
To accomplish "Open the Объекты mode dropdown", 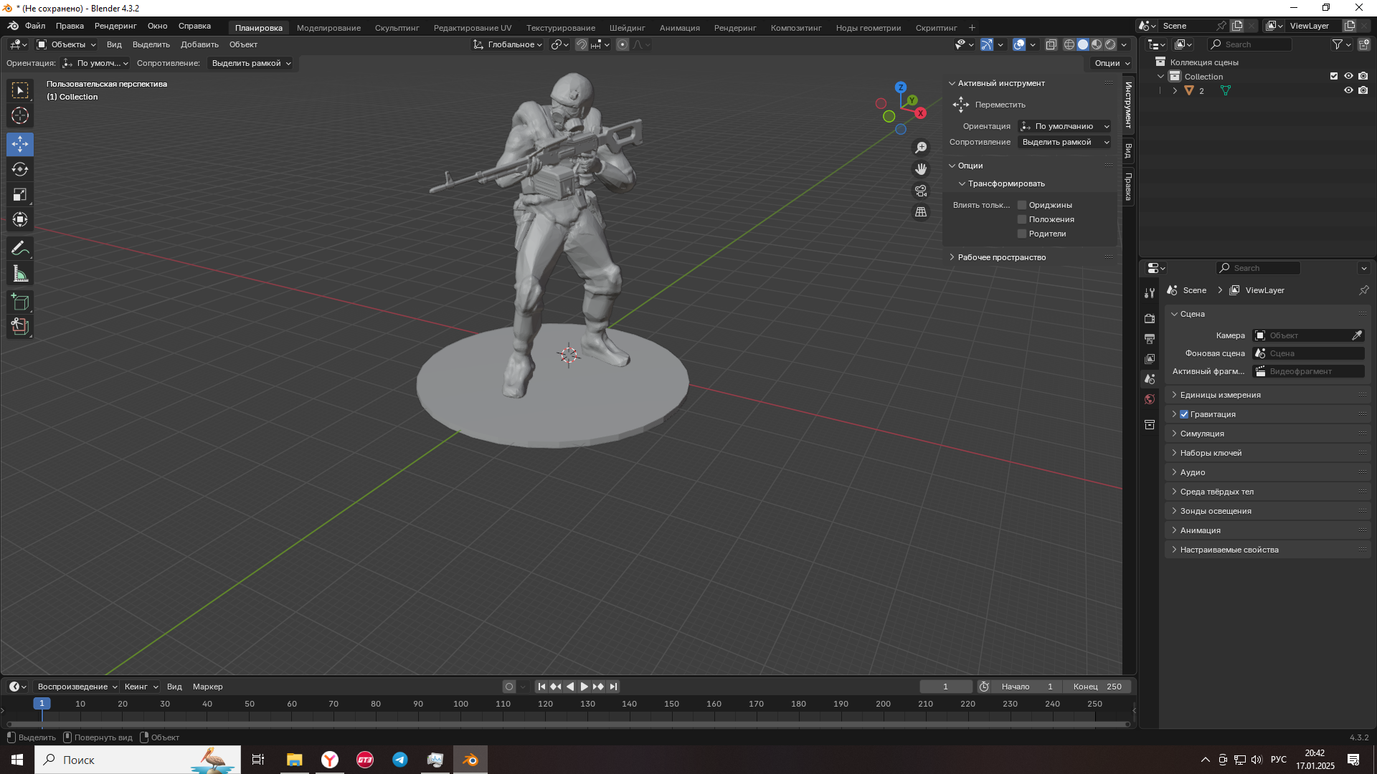I will 67,44.
